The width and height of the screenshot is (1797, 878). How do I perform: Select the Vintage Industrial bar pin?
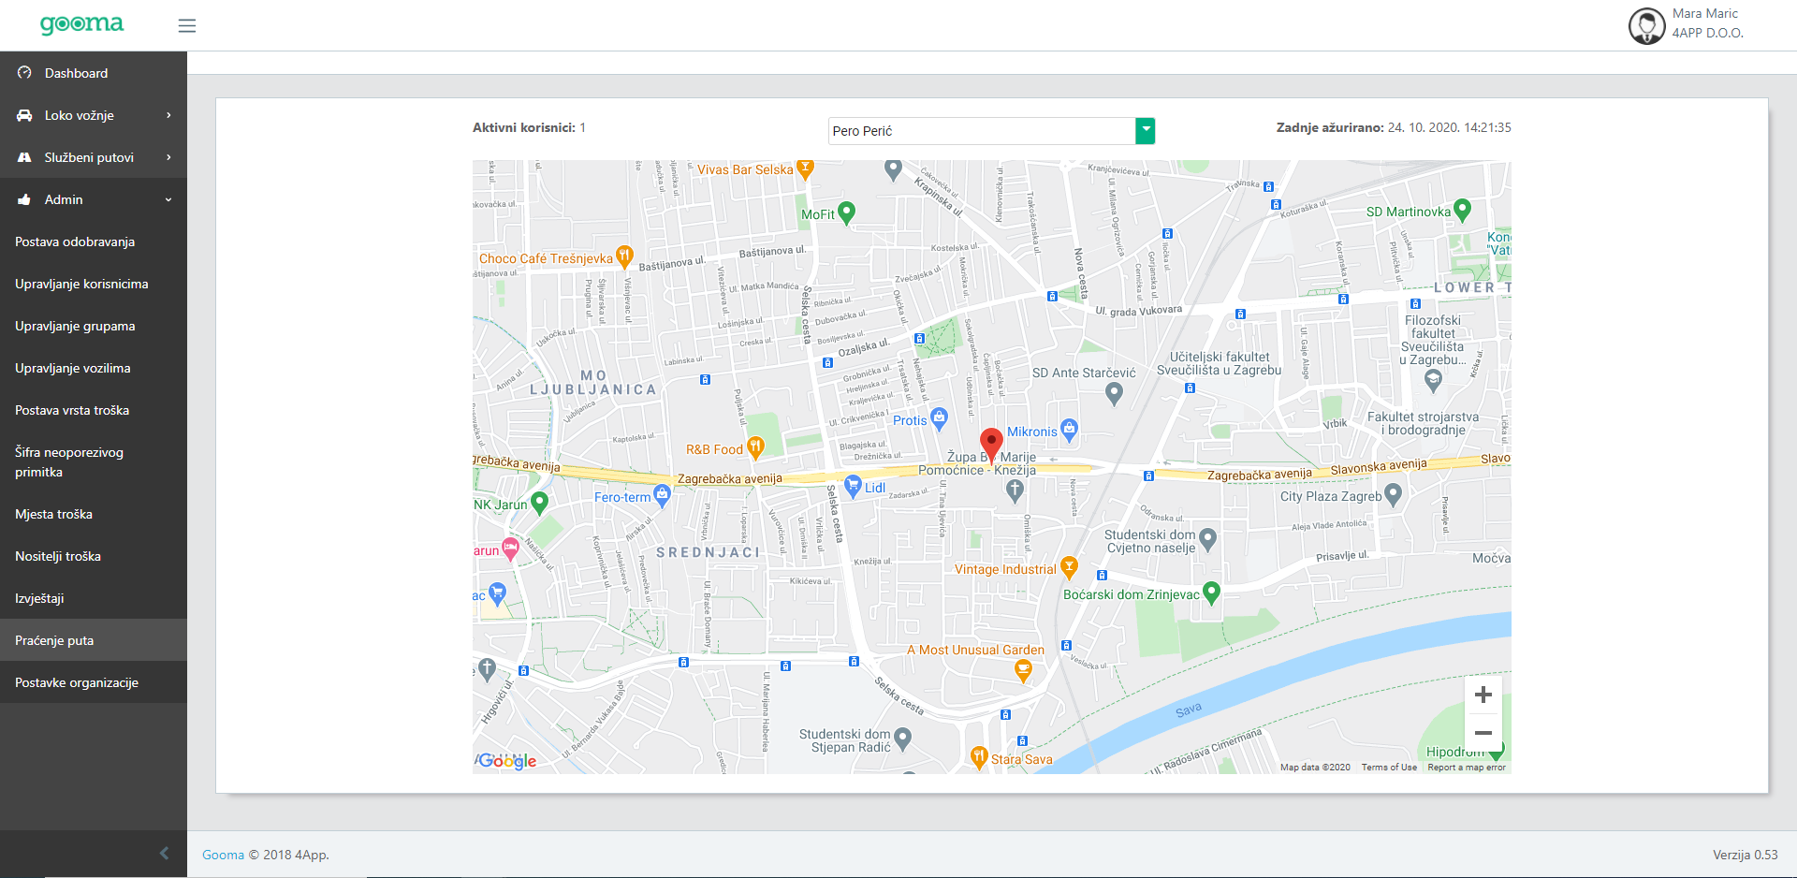click(1069, 567)
